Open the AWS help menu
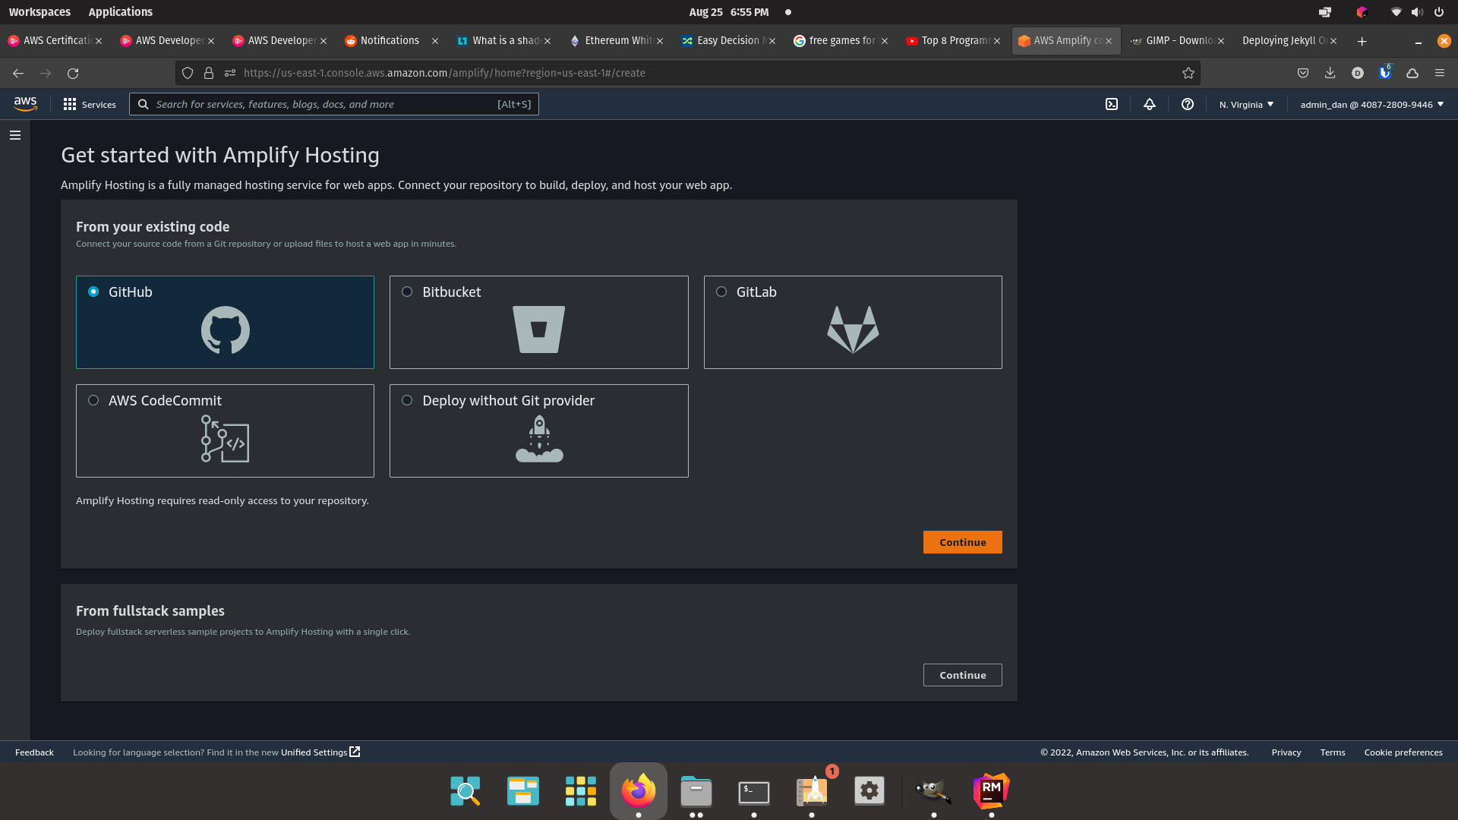The image size is (1458, 820). 1188,104
